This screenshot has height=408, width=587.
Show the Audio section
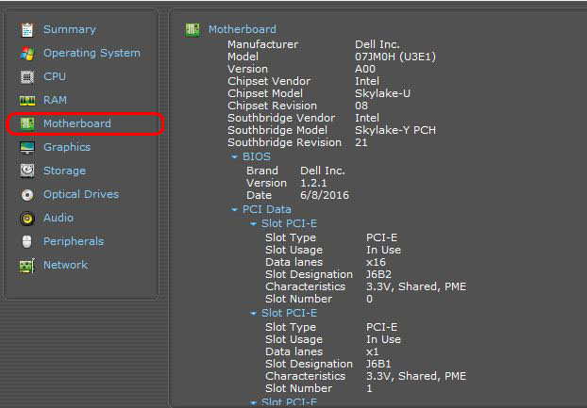pos(59,218)
